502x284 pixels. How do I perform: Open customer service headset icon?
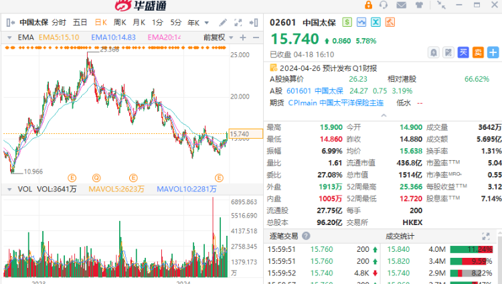tap(384, 5)
